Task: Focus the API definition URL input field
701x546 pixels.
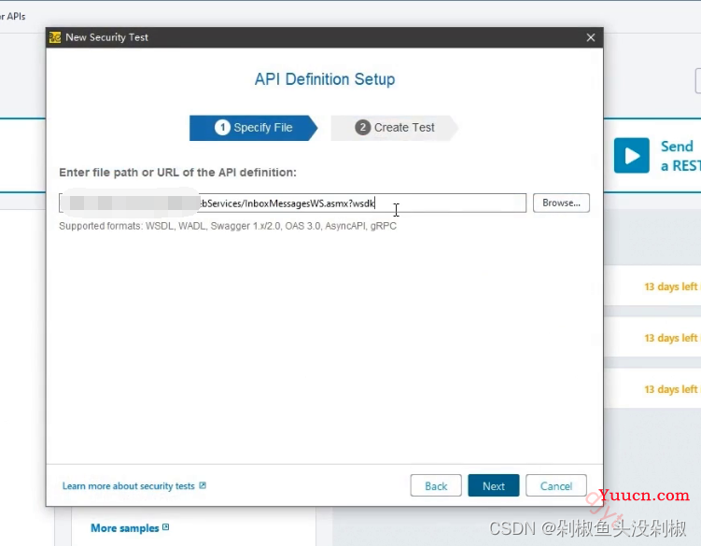Action: point(292,203)
